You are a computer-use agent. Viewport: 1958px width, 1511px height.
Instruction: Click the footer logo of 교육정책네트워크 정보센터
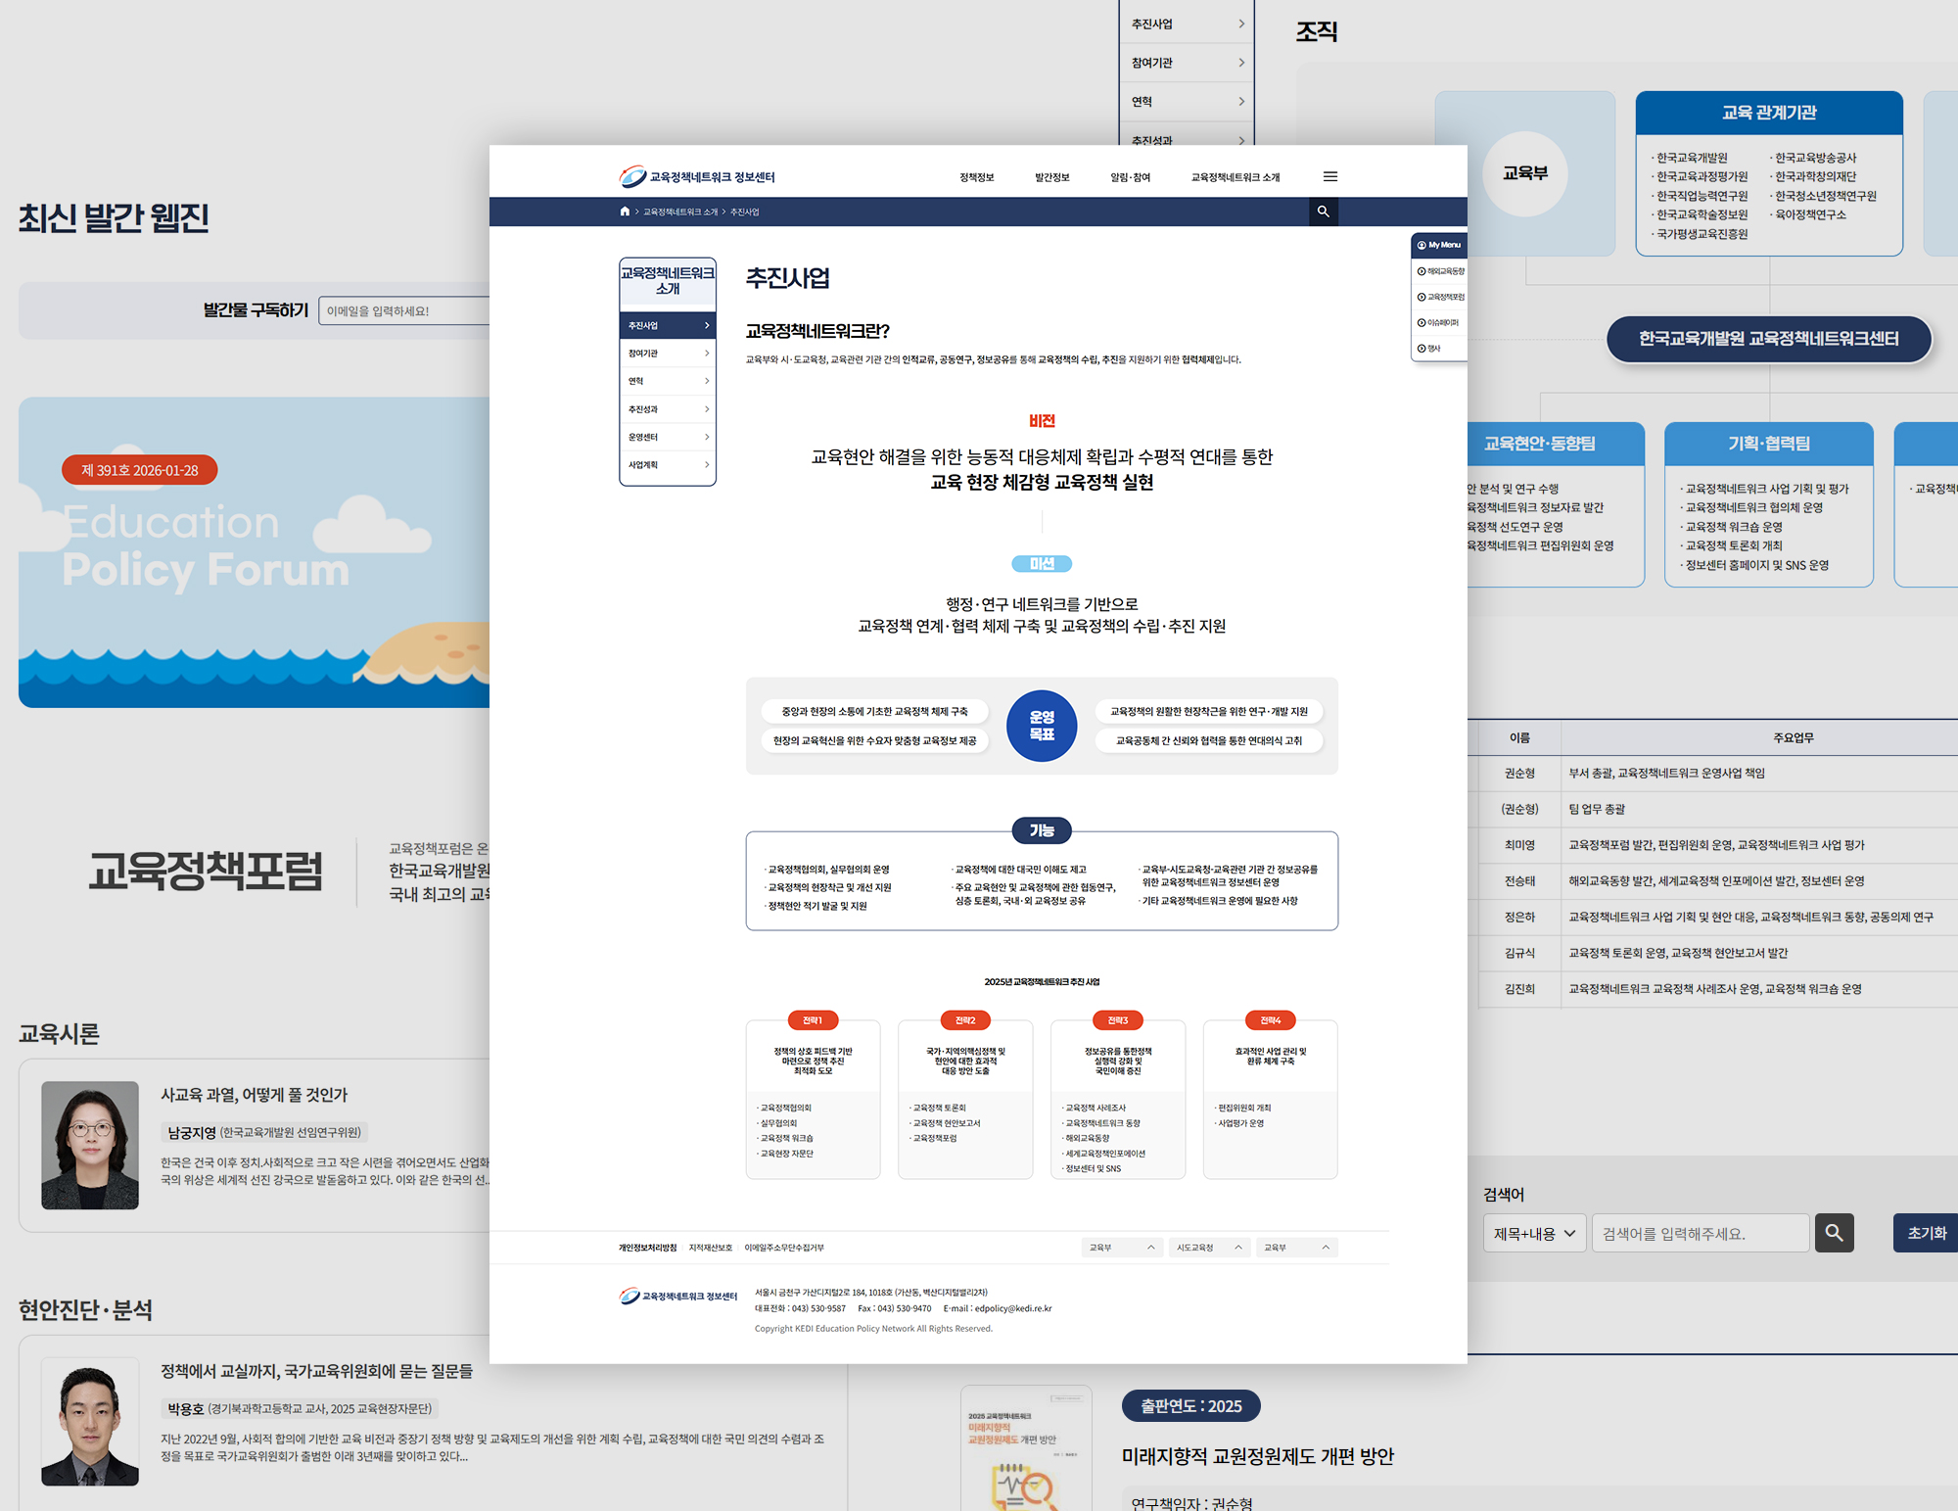pyautogui.click(x=677, y=1297)
